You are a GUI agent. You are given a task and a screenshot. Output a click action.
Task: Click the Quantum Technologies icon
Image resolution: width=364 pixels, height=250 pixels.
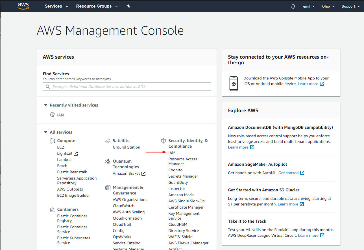coord(108,161)
